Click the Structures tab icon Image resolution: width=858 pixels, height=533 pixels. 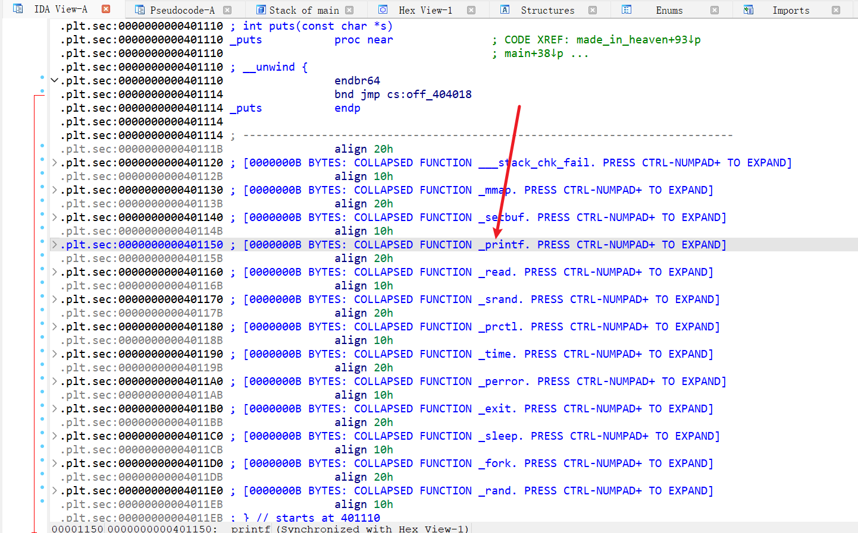coord(505,10)
